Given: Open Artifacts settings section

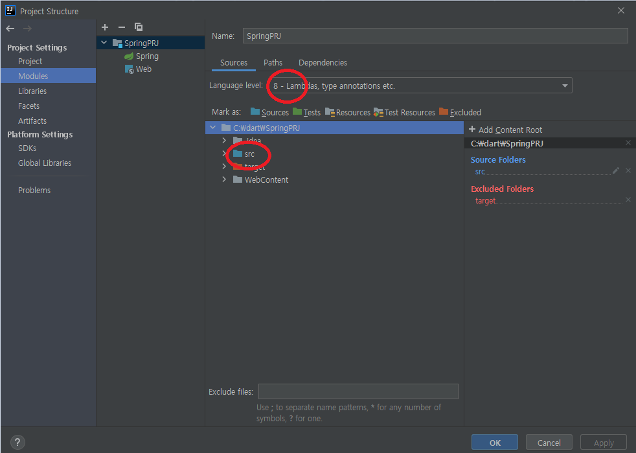Looking at the screenshot, I should pos(32,121).
